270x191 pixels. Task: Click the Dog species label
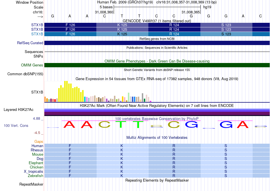pyautogui.click(x=40, y=159)
